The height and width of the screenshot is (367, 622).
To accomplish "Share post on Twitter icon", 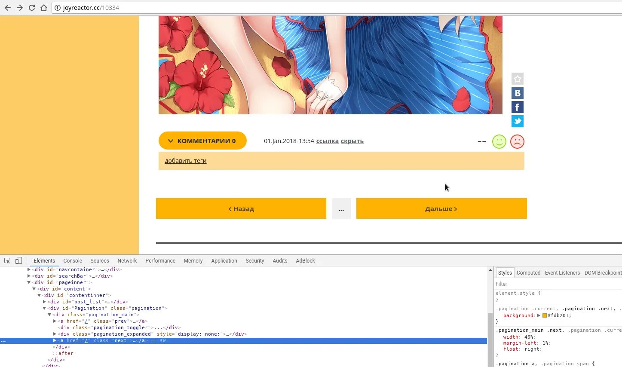I will point(518,121).
